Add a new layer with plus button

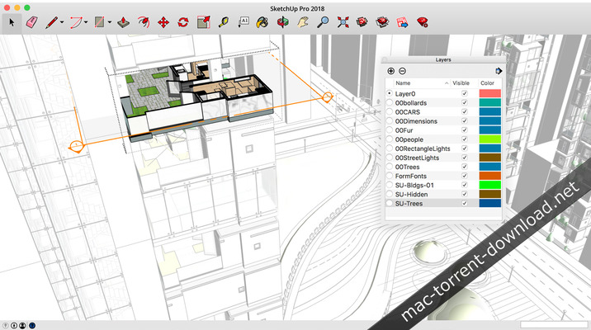click(391, 71)
